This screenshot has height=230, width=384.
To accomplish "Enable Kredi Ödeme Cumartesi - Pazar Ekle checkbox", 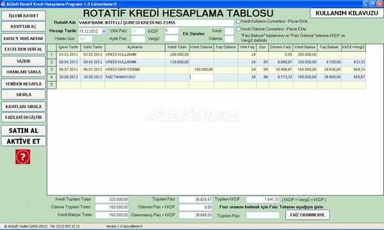I will click(x=238, y=29).
